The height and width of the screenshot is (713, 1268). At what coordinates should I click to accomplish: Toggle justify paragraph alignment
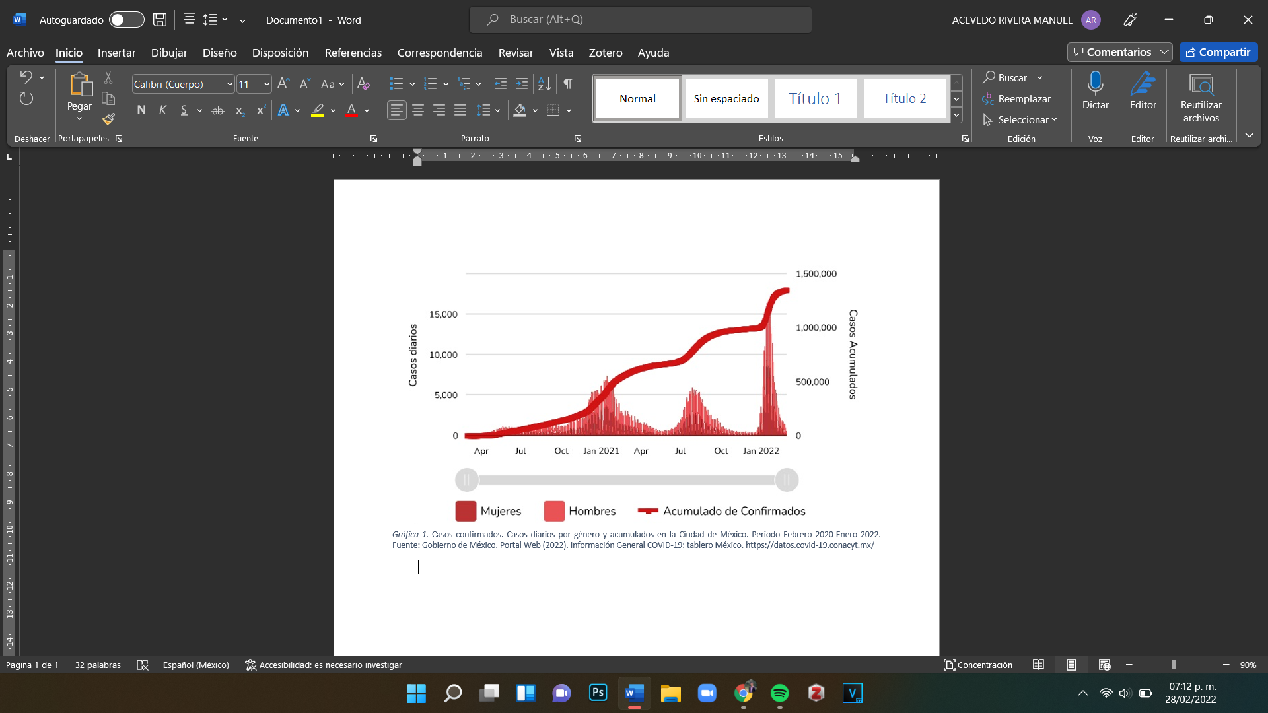pos(460,110)
